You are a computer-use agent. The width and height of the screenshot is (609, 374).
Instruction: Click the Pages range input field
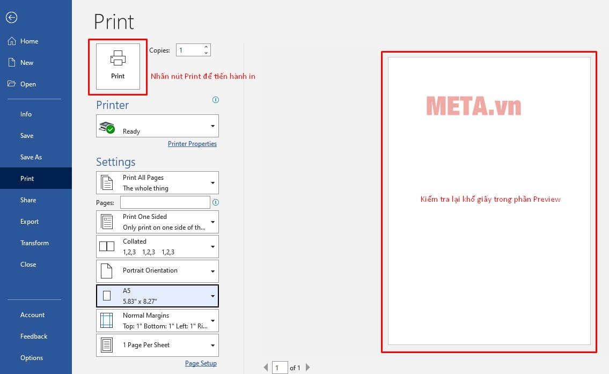point(165,202)
